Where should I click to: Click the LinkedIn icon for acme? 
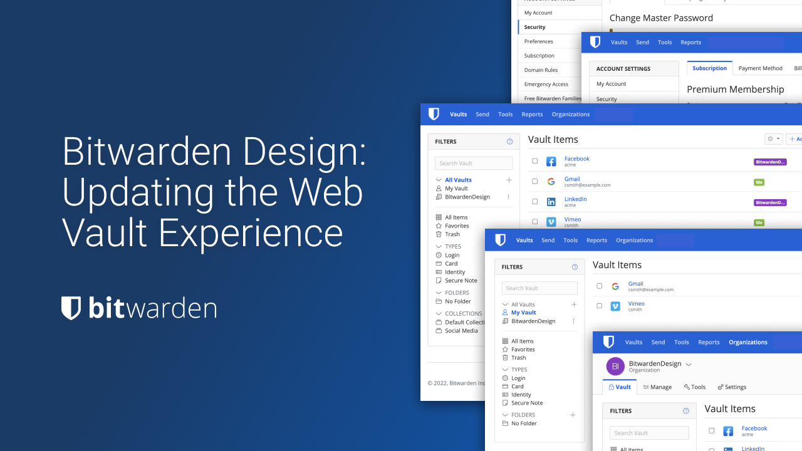click(x=551, y=201)
